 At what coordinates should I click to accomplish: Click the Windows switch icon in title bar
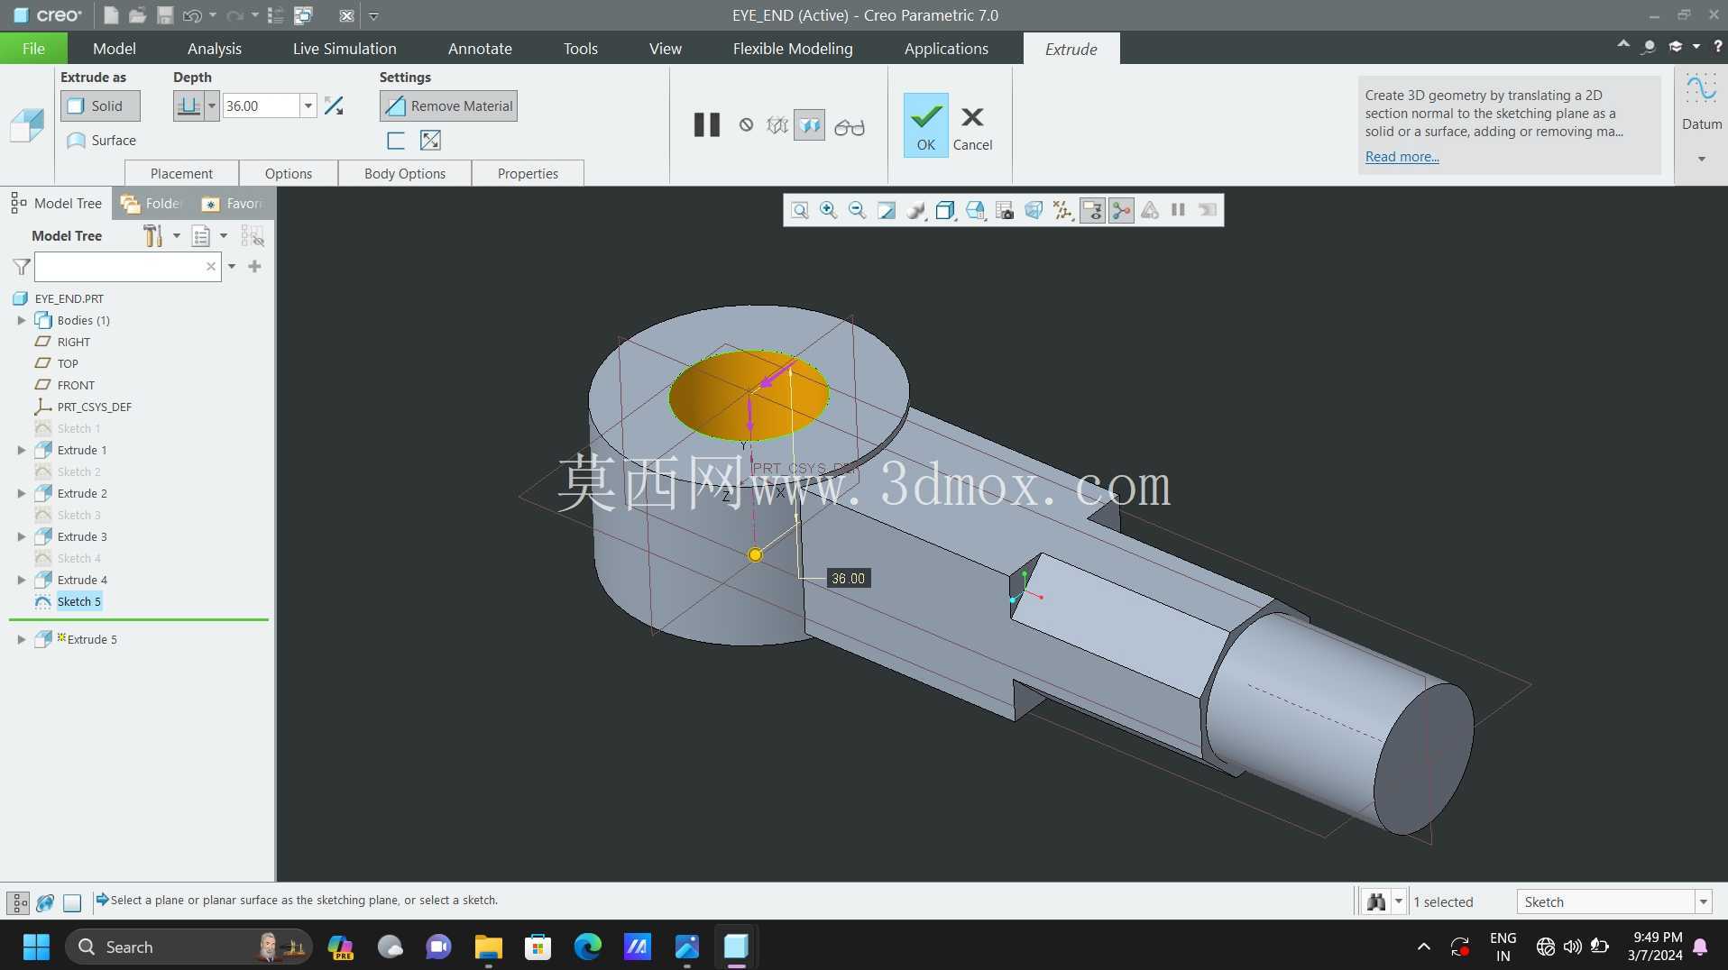point(304,15)
